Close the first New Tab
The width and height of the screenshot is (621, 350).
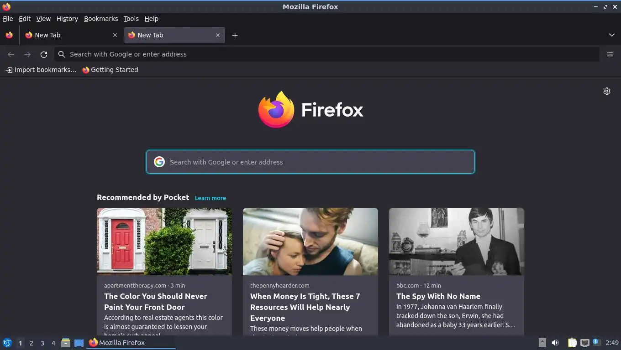[x=115, y=35]
